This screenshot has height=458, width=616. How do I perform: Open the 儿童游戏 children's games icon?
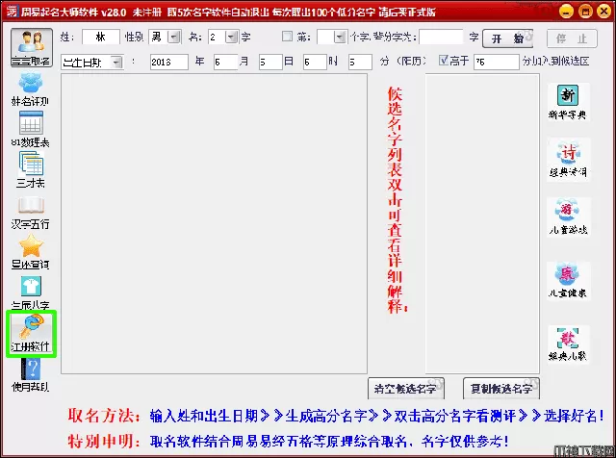[x=568, y=216]
